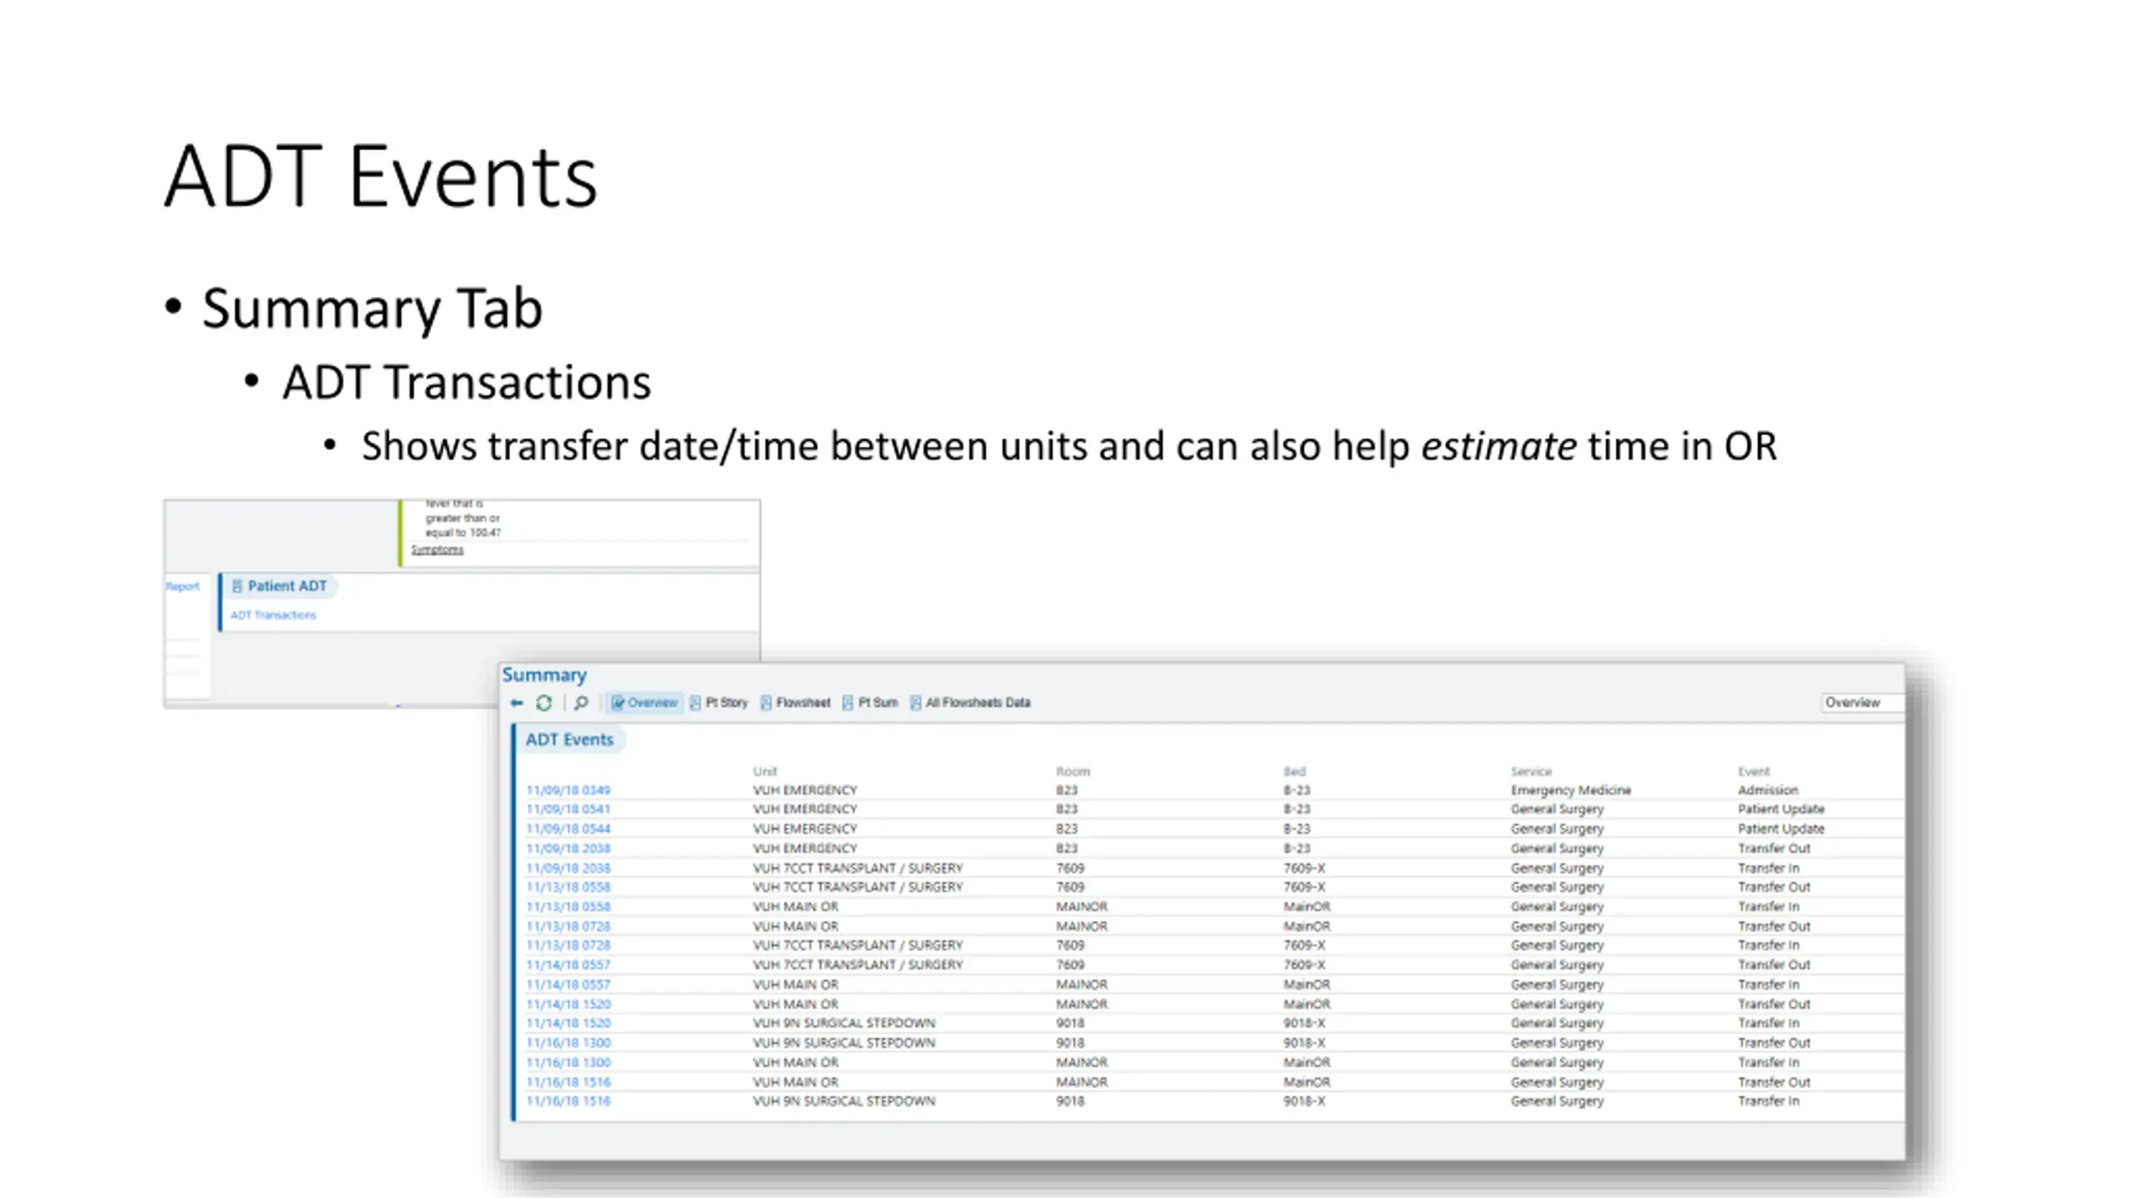The width and height of the screenshot is (2130, 1198).
Task: Select the ADT Events section header
Action: click(569, 740)
